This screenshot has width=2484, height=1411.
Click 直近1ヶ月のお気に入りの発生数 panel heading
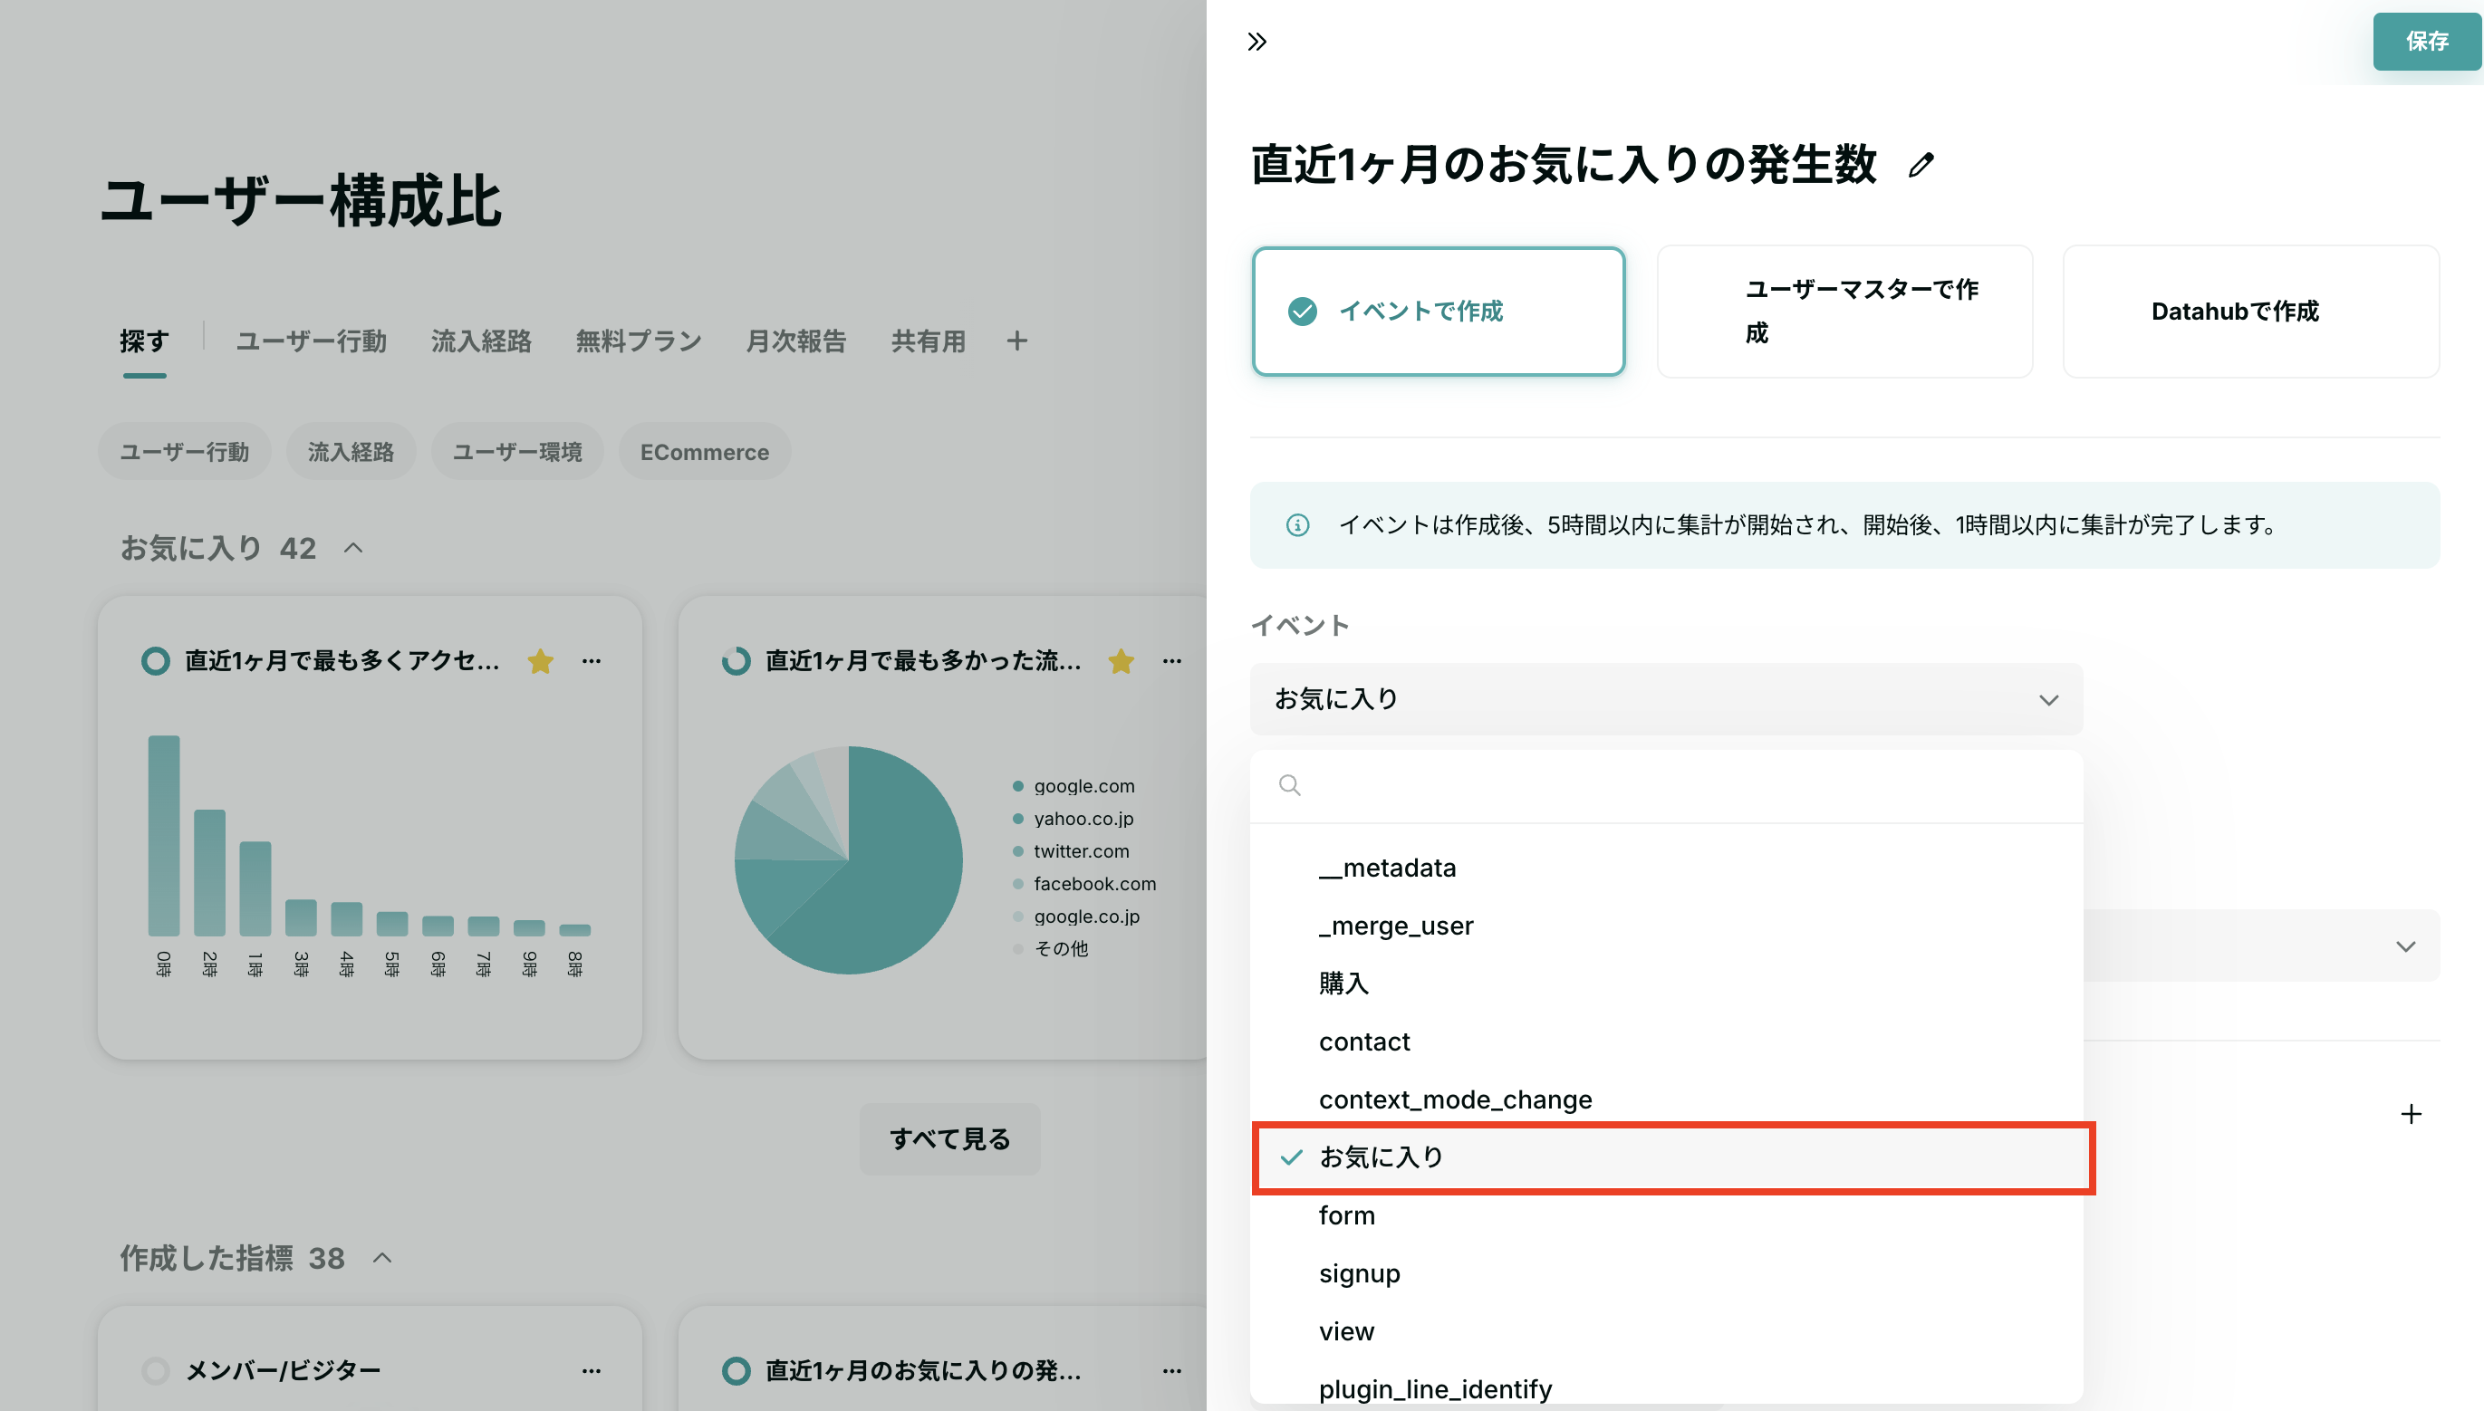click(1564, 164)
